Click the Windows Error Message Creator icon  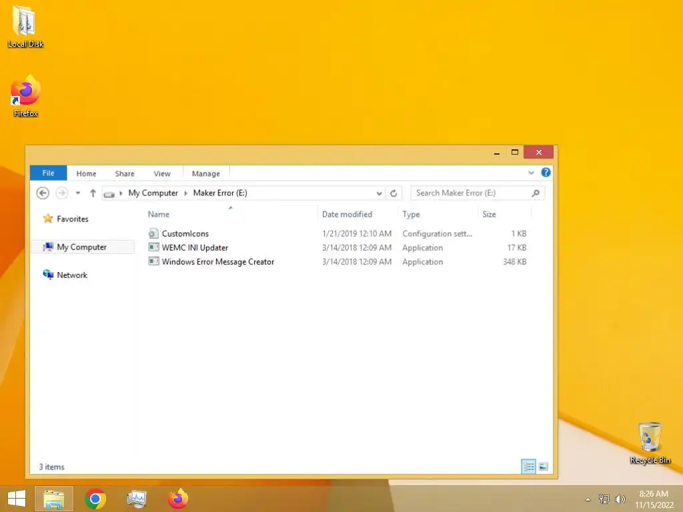153,261
